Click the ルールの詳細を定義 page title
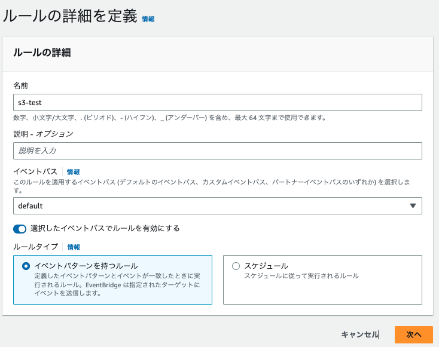Viewport: 439px width, 347px height. (70, 16)
